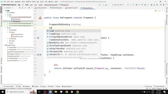This screenshot has width=168, height=94.
Task: Click the Windows search box
Action: 21,92
